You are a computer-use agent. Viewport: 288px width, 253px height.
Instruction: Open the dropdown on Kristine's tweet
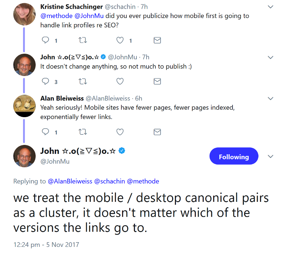(270, 6)
